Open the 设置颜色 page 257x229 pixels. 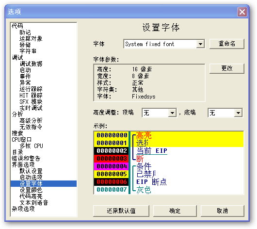pos(31,190)
